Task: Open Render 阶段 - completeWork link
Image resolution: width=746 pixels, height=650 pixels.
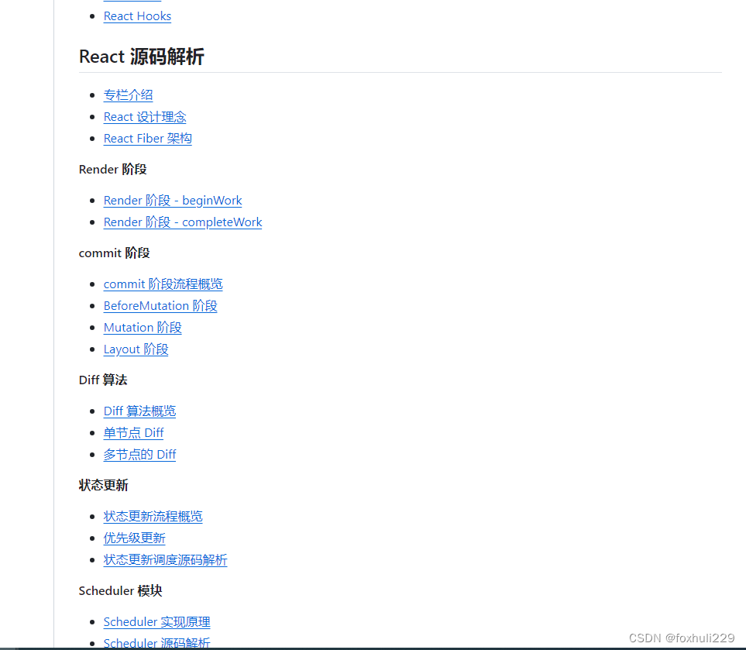Action: [x=183, y=222]
